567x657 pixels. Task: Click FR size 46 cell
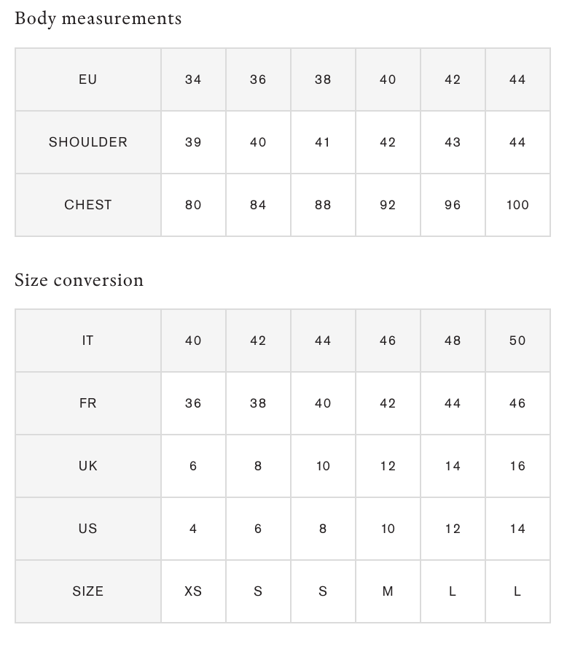click(x=517, y=403)
